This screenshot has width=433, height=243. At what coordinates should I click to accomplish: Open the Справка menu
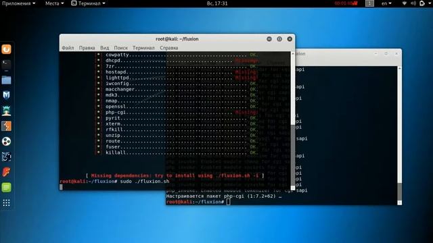pyautogui.click(x=168, y=48)
